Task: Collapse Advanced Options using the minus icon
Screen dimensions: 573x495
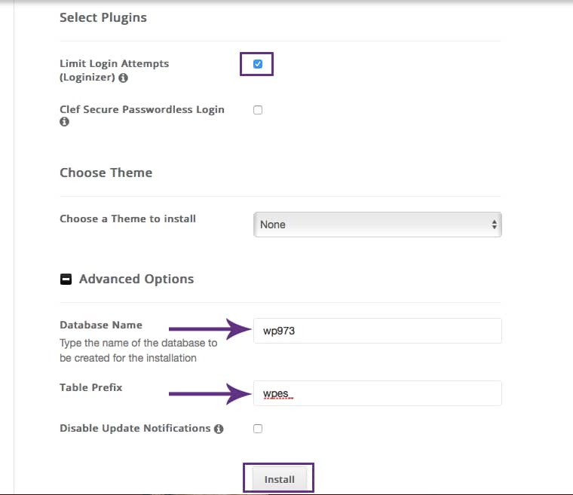Action: [x=66, y=279]
